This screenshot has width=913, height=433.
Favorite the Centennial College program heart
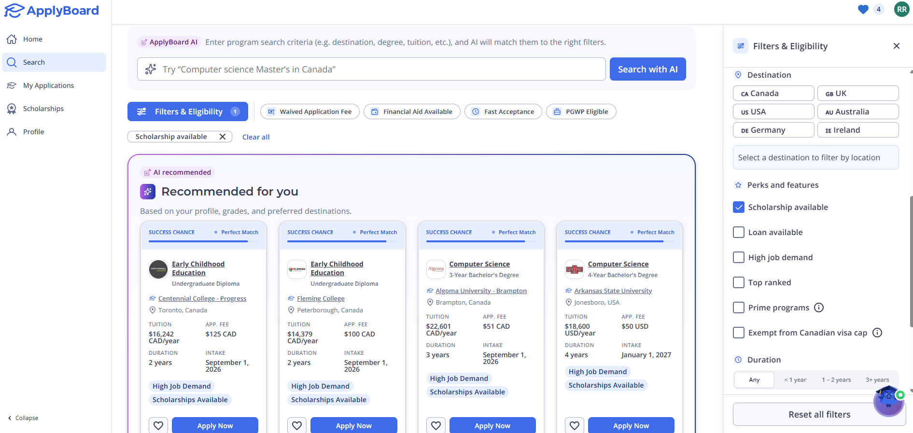click(158, 425)
